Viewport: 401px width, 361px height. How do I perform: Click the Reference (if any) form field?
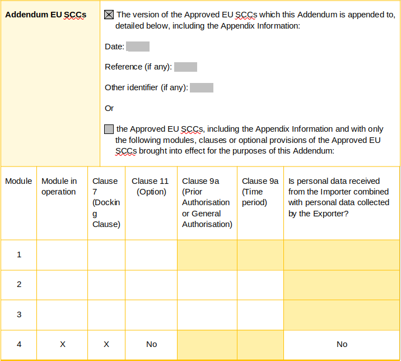point(186,67)
